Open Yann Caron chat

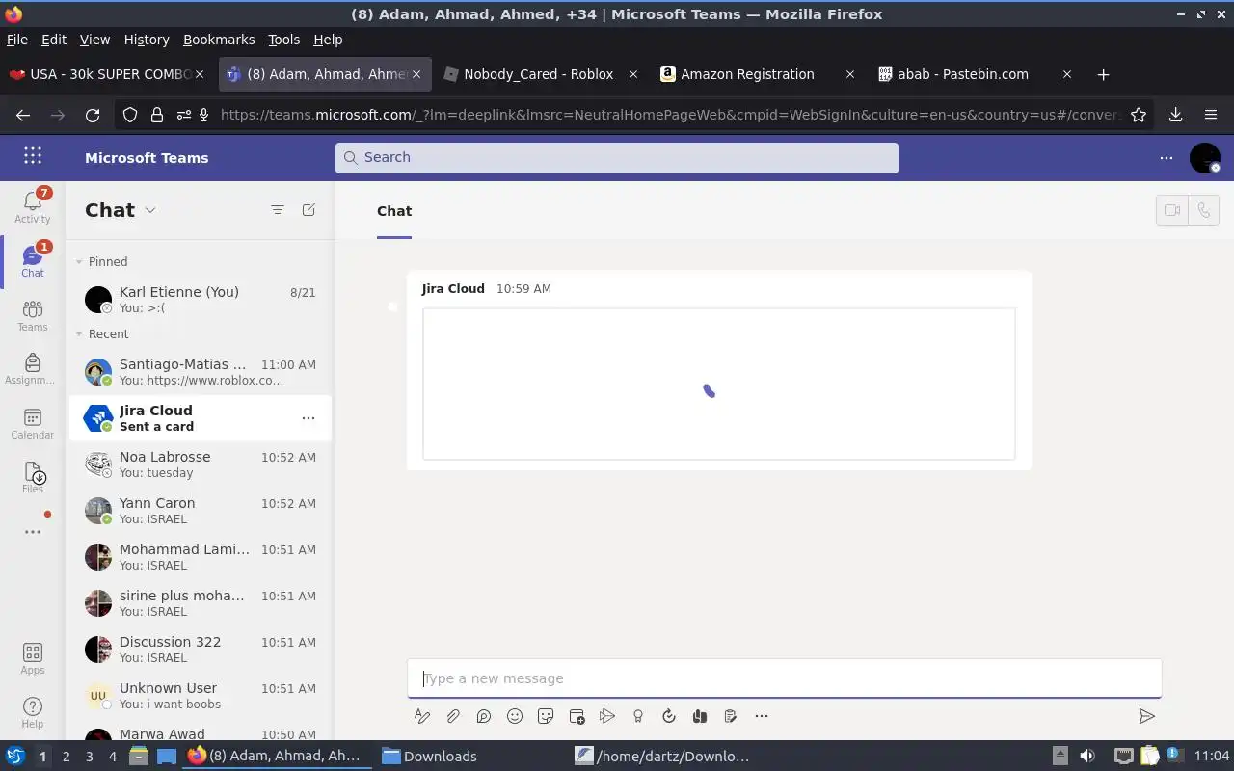click(201, 511)
